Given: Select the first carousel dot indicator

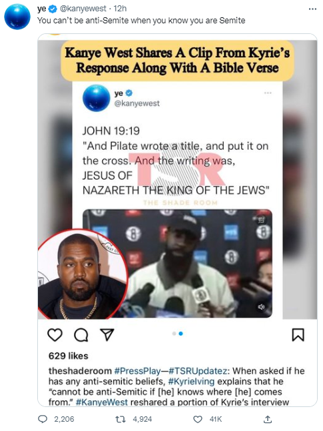Looking at the screenshot, I should pos(174,334).
